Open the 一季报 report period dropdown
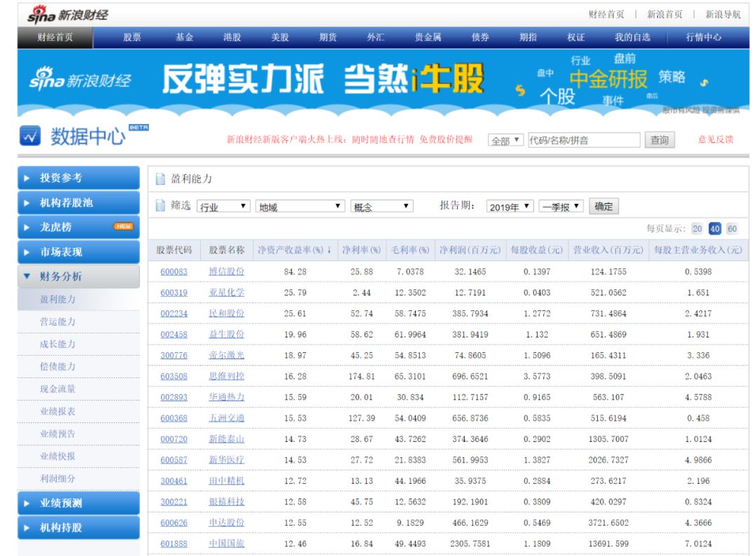The height and width of the screenshot is (556, 756). (561, 207)
